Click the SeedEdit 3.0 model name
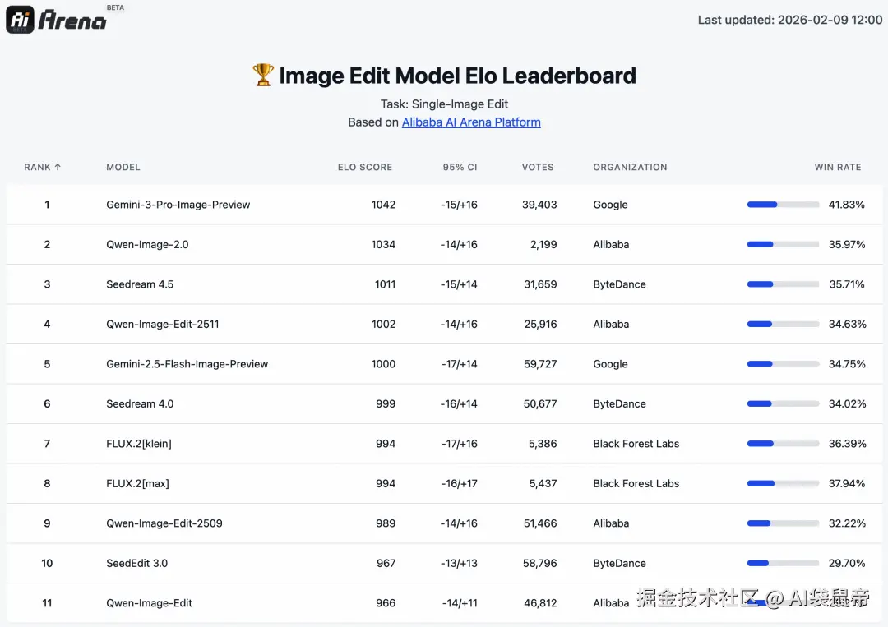Image resolution: width=888 pixels, height=627 pixels. click(136, 564)
